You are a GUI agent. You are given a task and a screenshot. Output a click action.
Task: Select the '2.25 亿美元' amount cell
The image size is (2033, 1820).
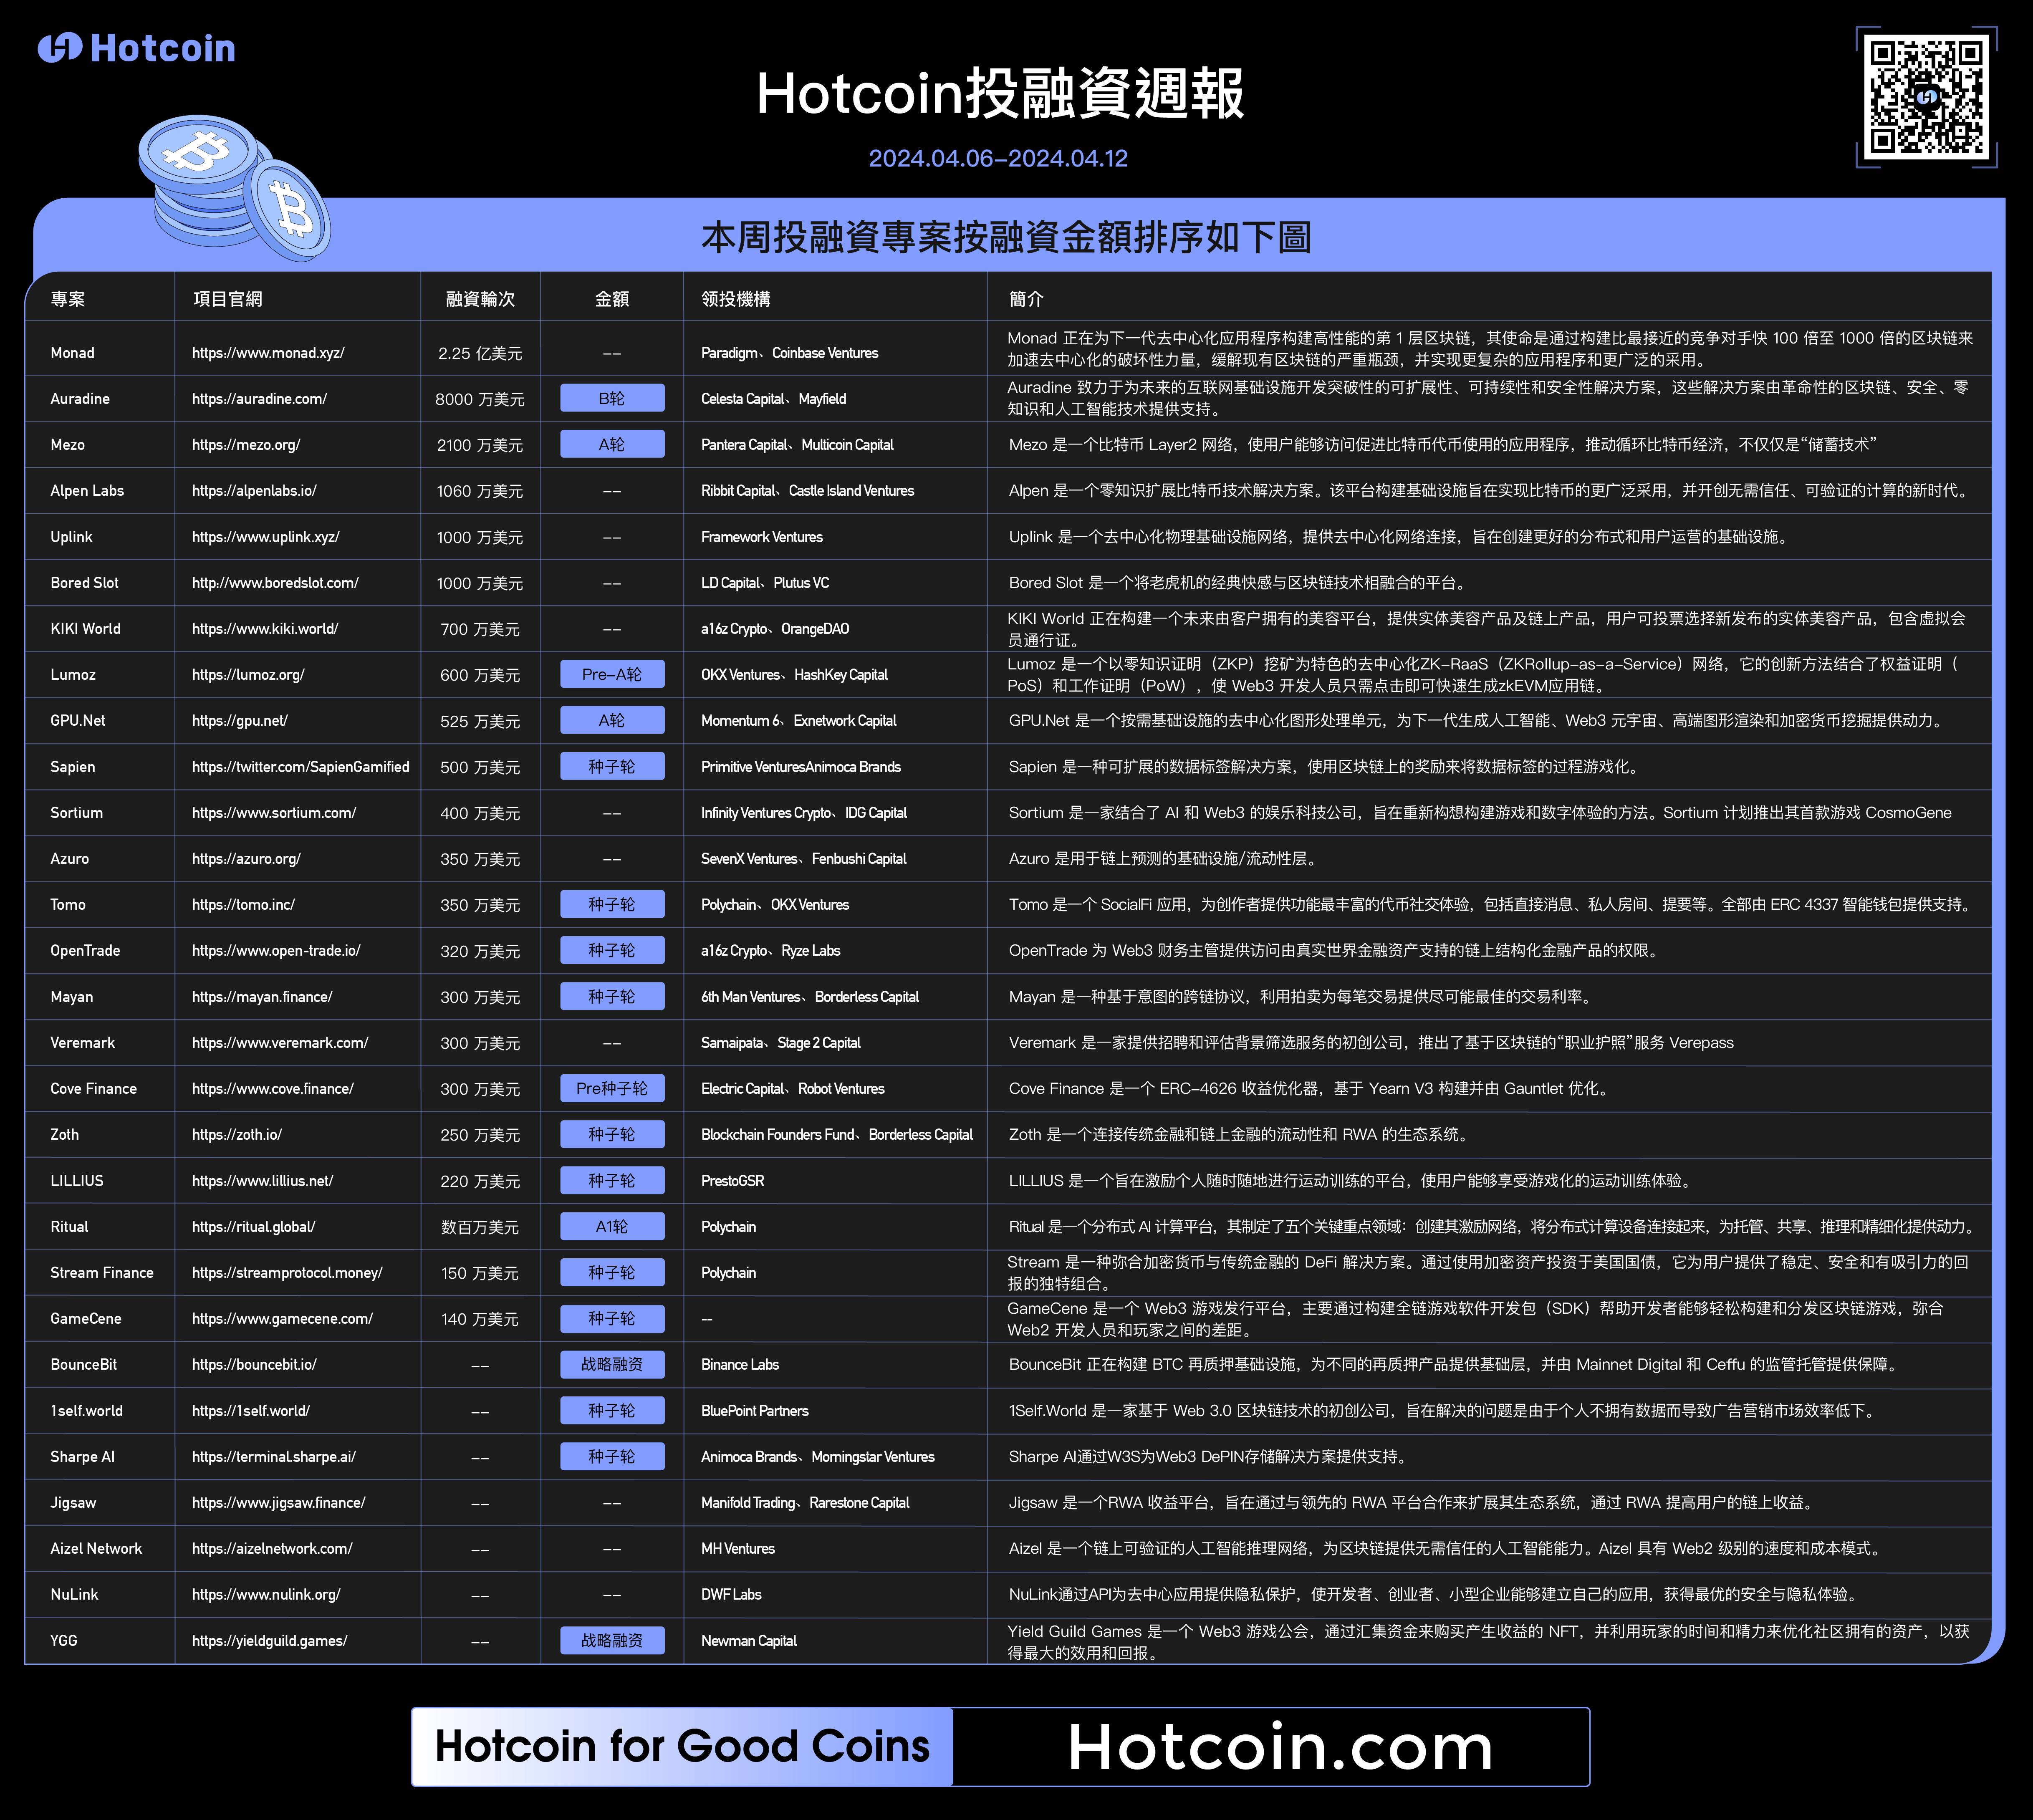pyautogui.click(x=480, y=353)
